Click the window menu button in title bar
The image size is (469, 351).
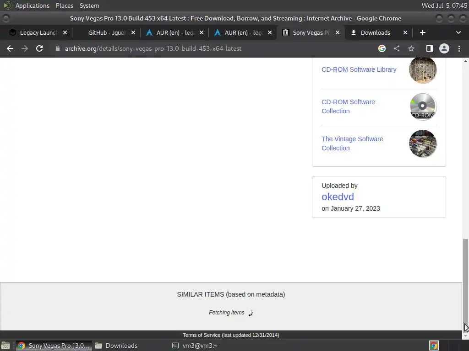tap(5, 18)
